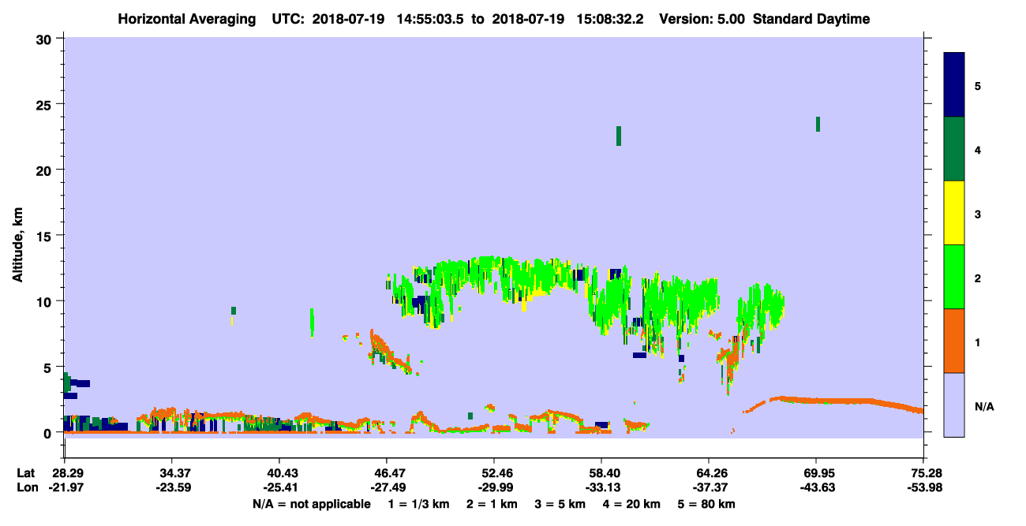Image resolution: width=1026 pixels, height=526 pixels.
Task: Click the yellow colorbar segment labeled 3
Action: [954, 213]
